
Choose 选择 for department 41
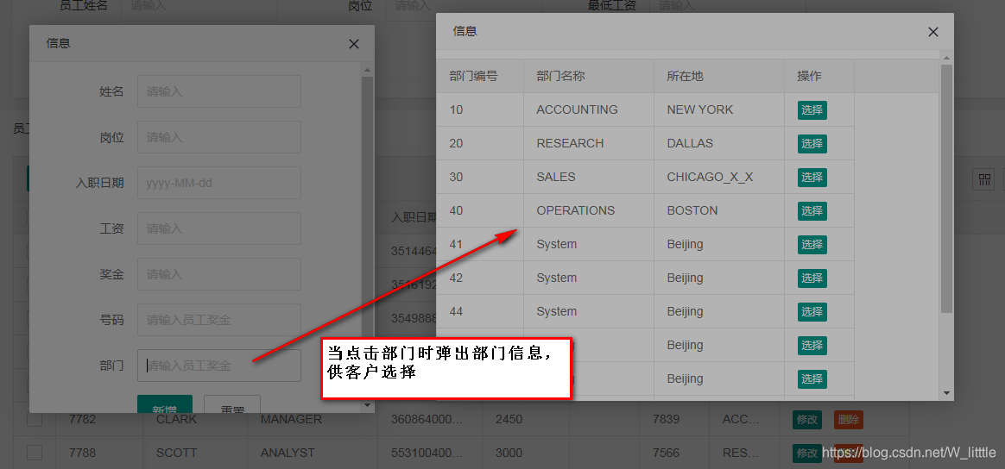(x=812, y=245)
